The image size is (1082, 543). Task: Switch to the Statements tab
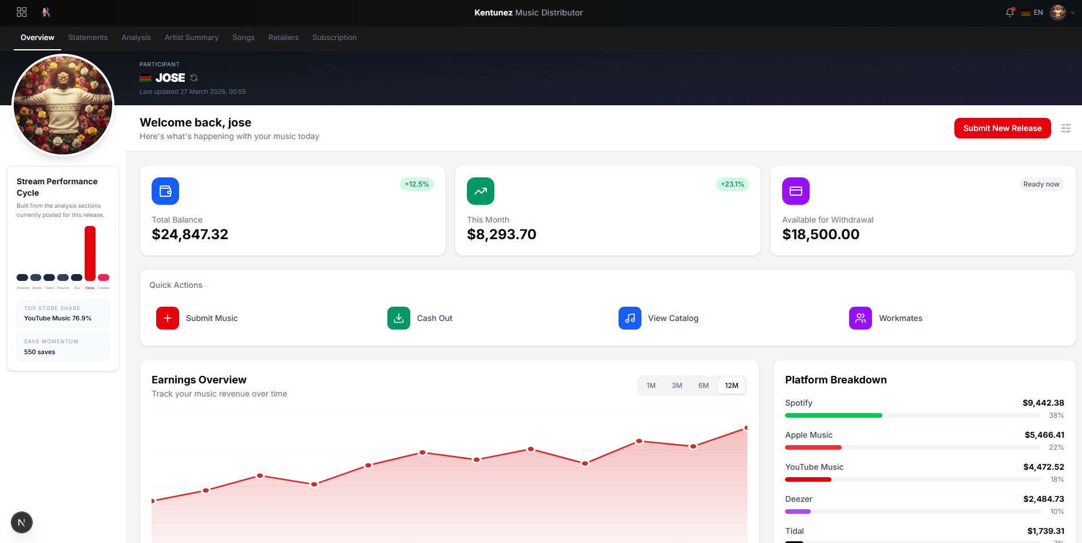point(88,38)
